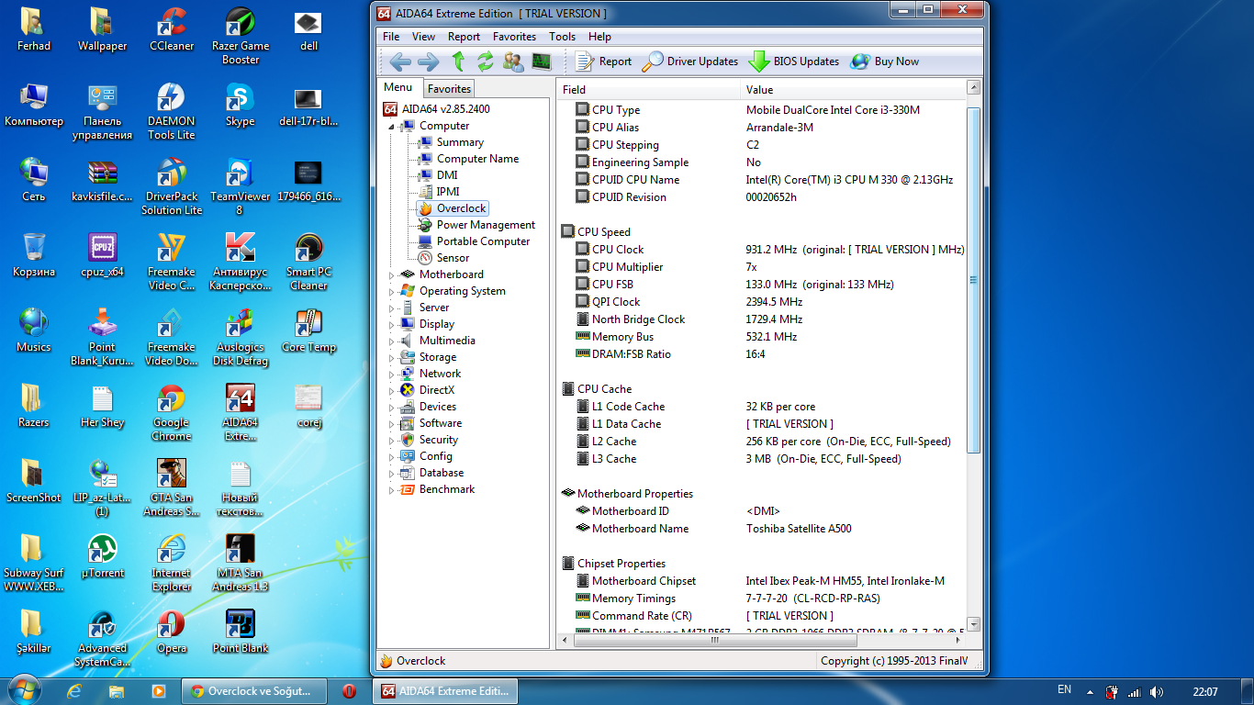Select AIDA64 v2.85.2400 root node
The width and height of the screenshot is (1254, 705).
(x=445, y=109)
